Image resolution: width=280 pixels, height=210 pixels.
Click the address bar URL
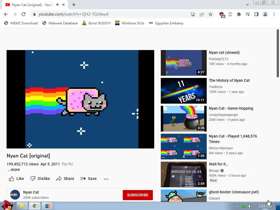[73, 14]
